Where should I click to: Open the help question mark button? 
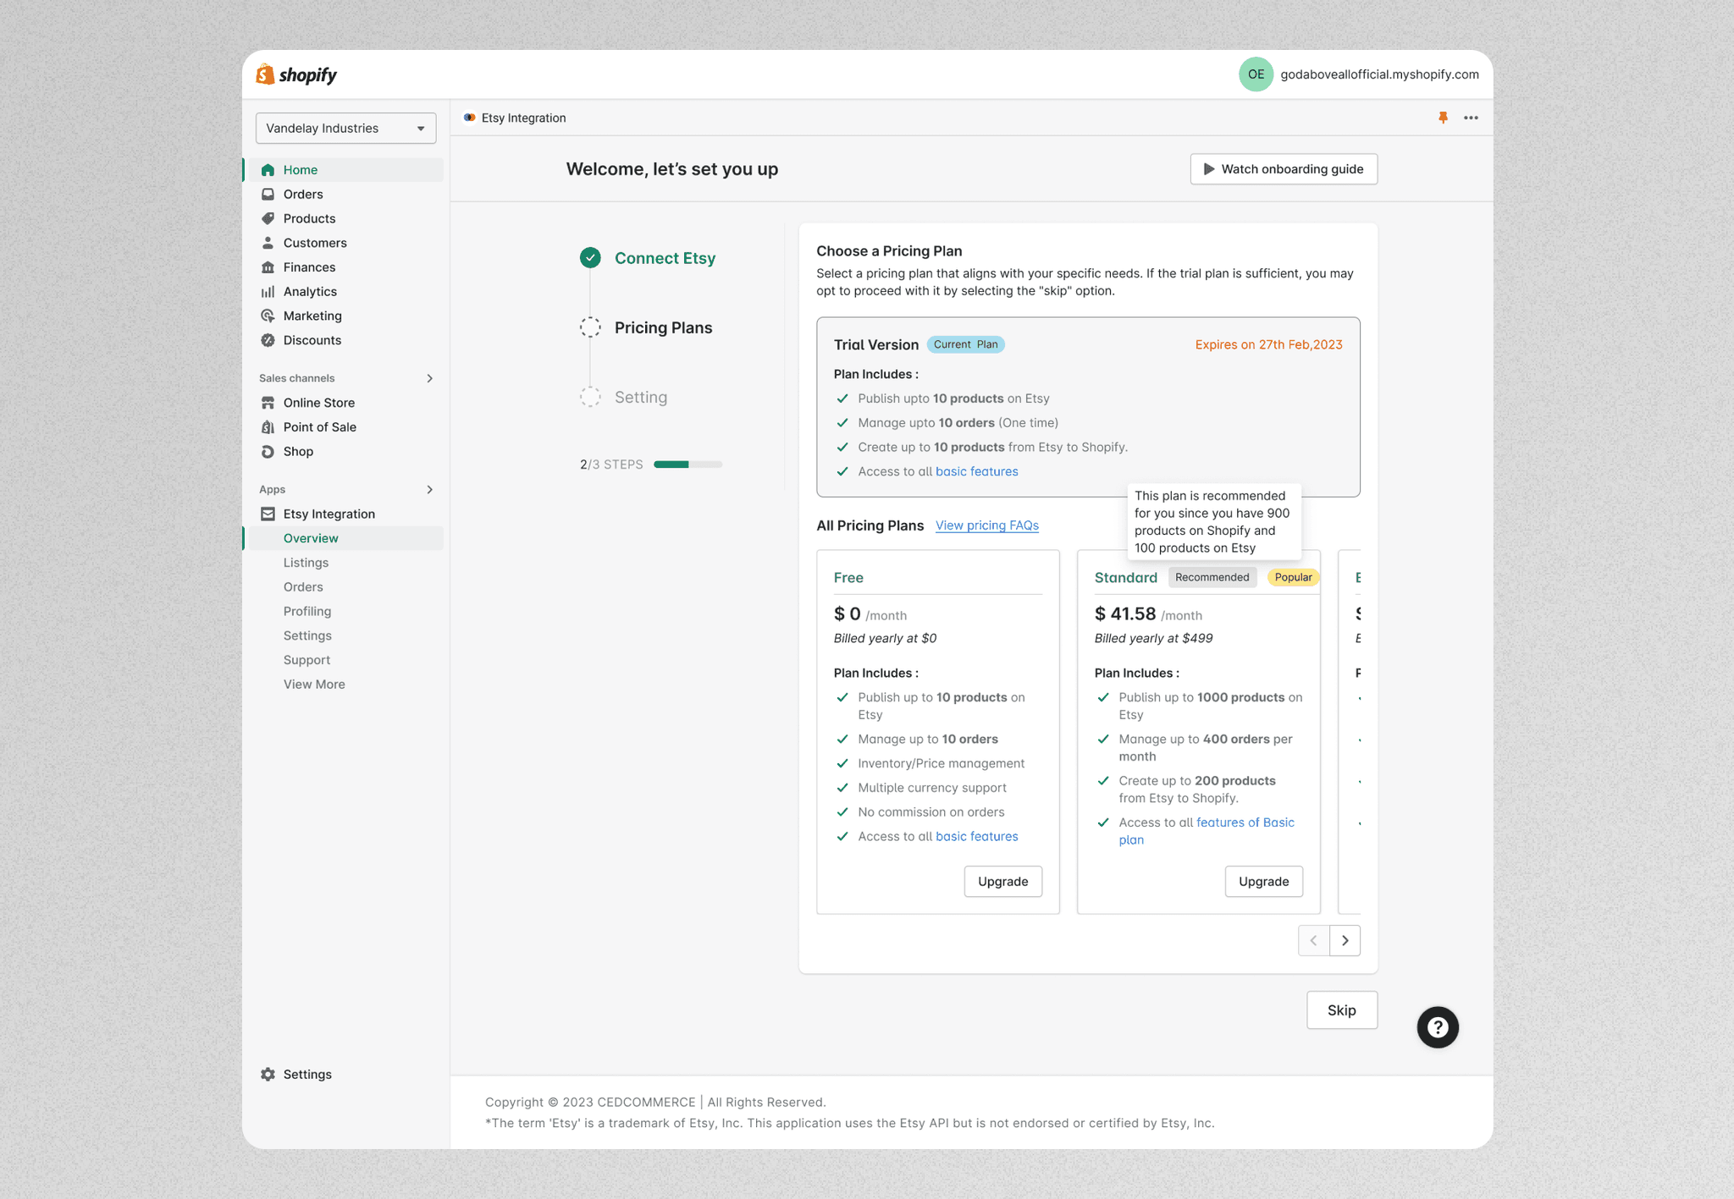coord(1438,1026)
